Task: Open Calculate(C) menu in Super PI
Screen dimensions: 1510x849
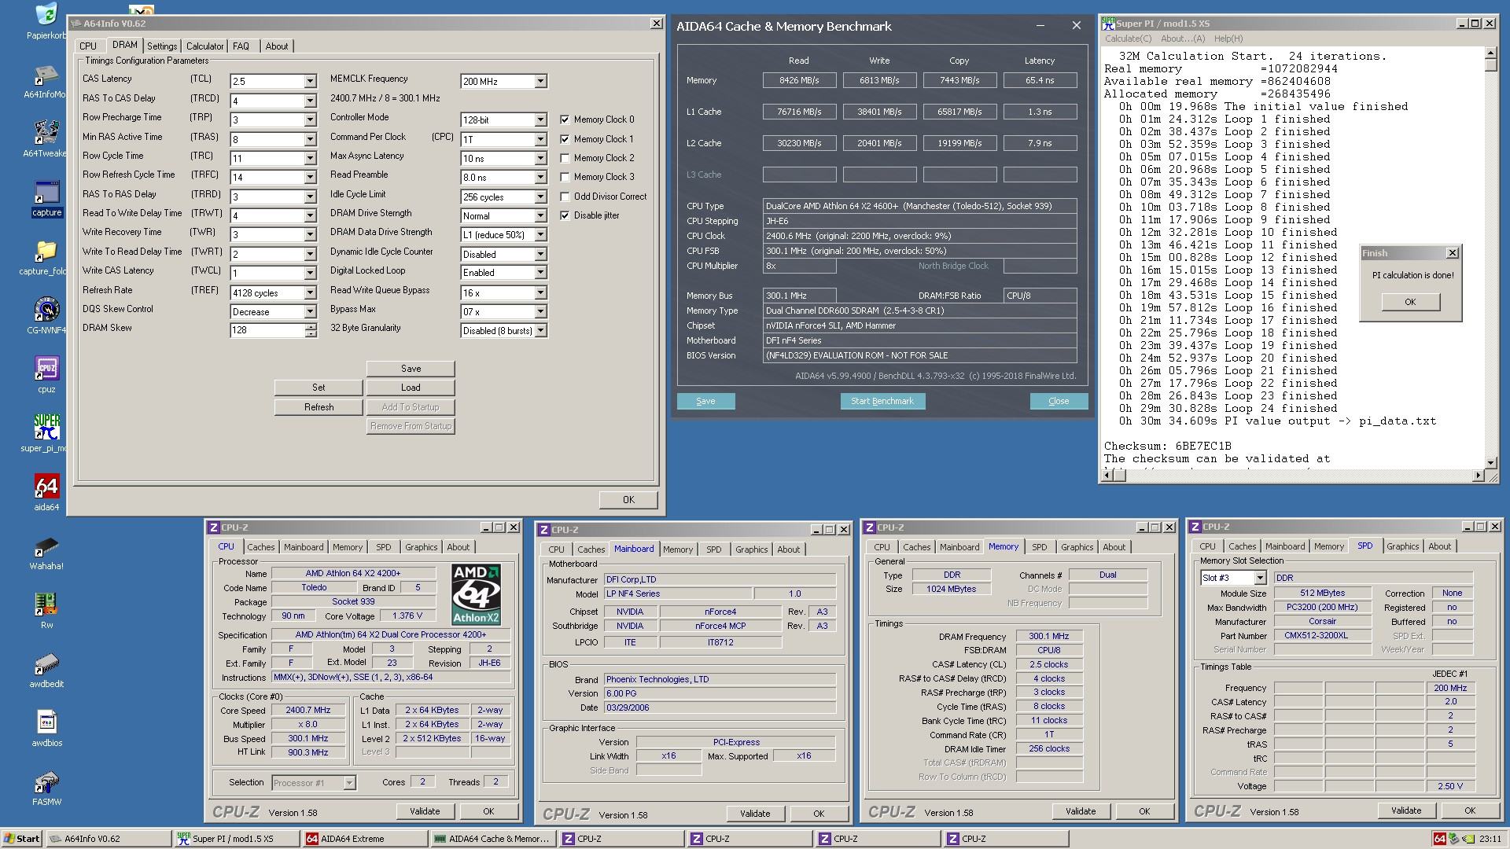Action: (1128, 39)
